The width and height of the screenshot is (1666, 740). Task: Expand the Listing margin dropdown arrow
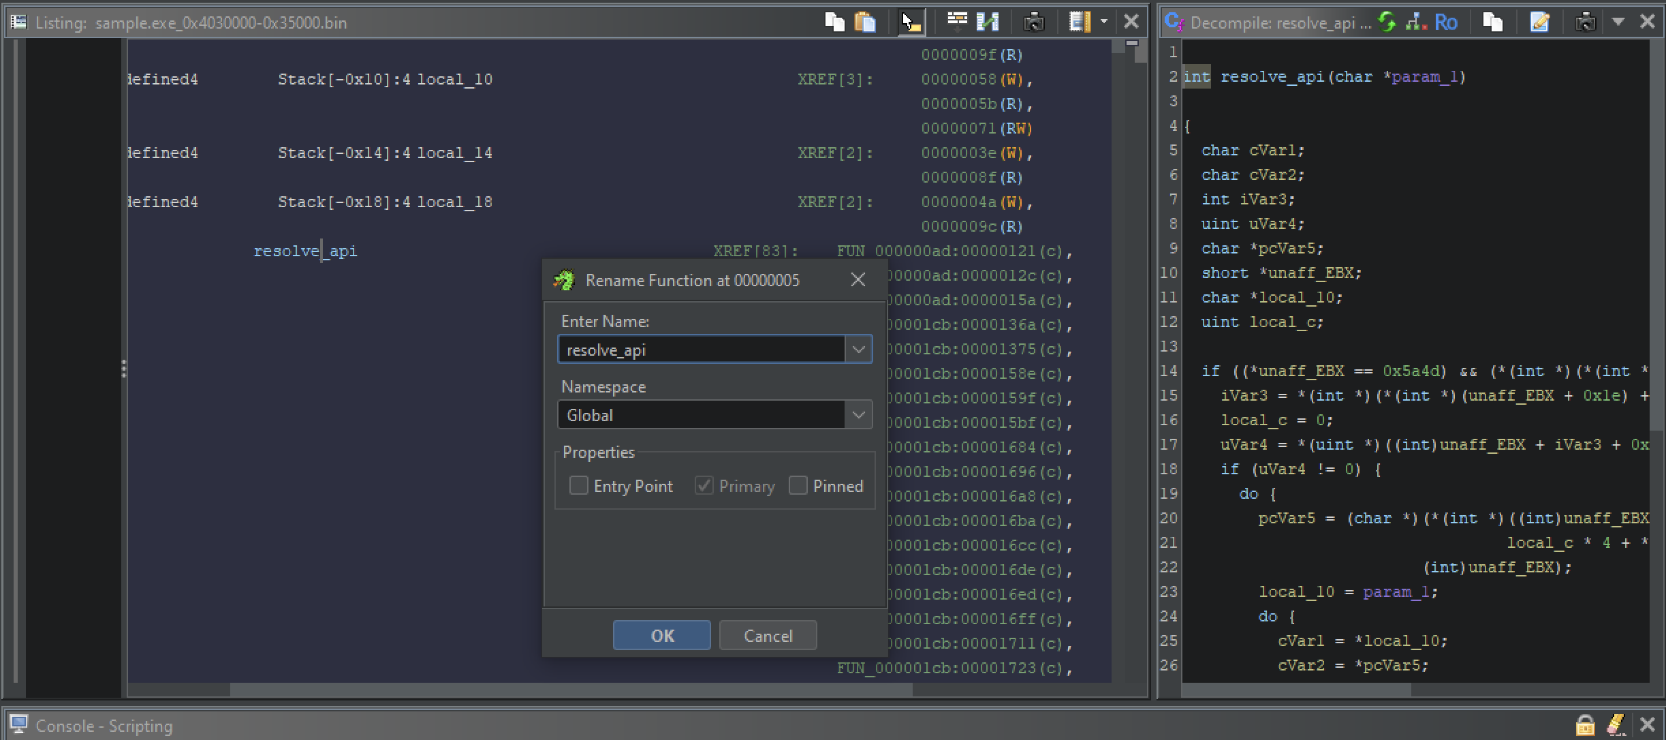[x=1104, y=22]
